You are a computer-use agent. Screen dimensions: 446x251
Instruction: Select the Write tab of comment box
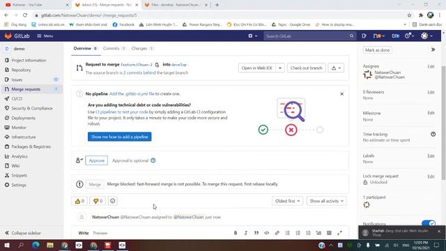[x=84, y=233]
